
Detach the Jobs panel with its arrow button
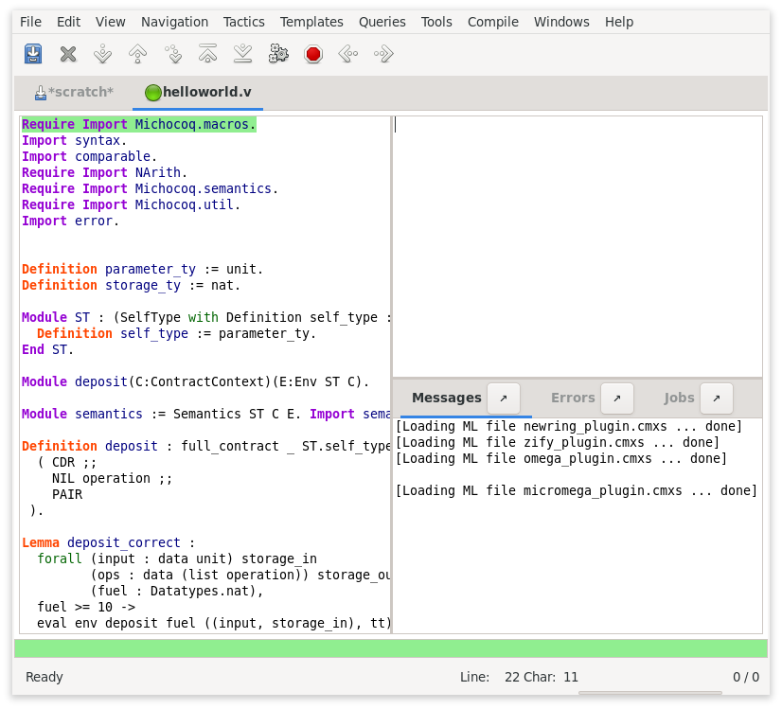[x=717, y=398]
